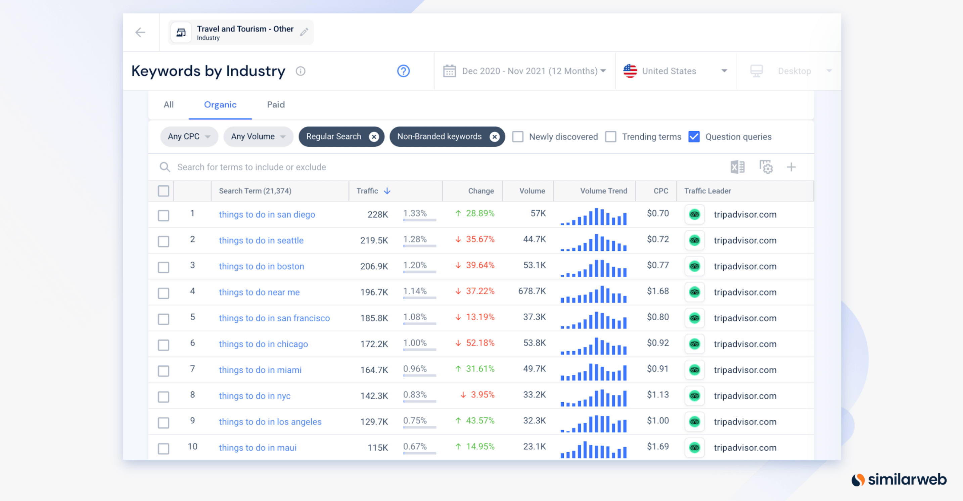Click the Similarweb logo
Viewport: 963px width, 501px height.
tap(899, 479)
